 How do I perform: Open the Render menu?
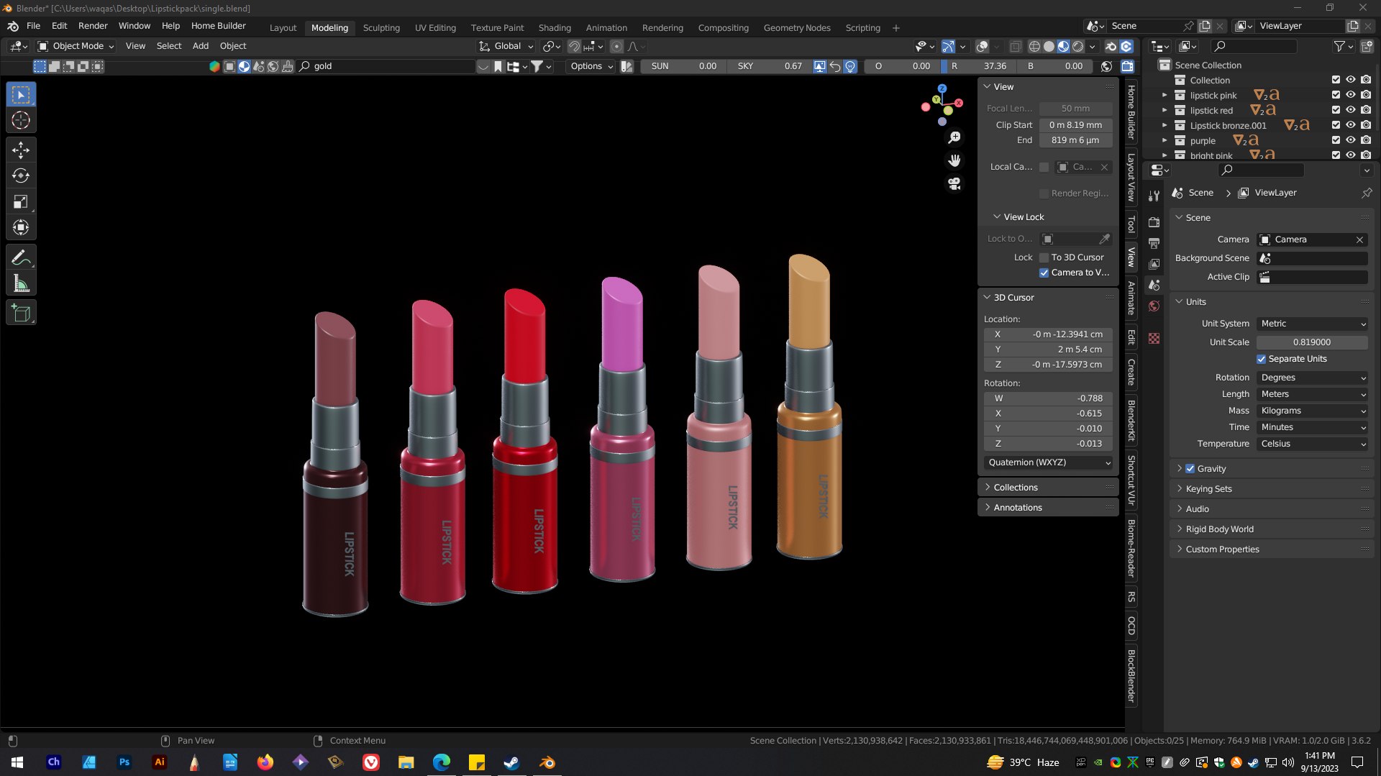pos(93,26)
